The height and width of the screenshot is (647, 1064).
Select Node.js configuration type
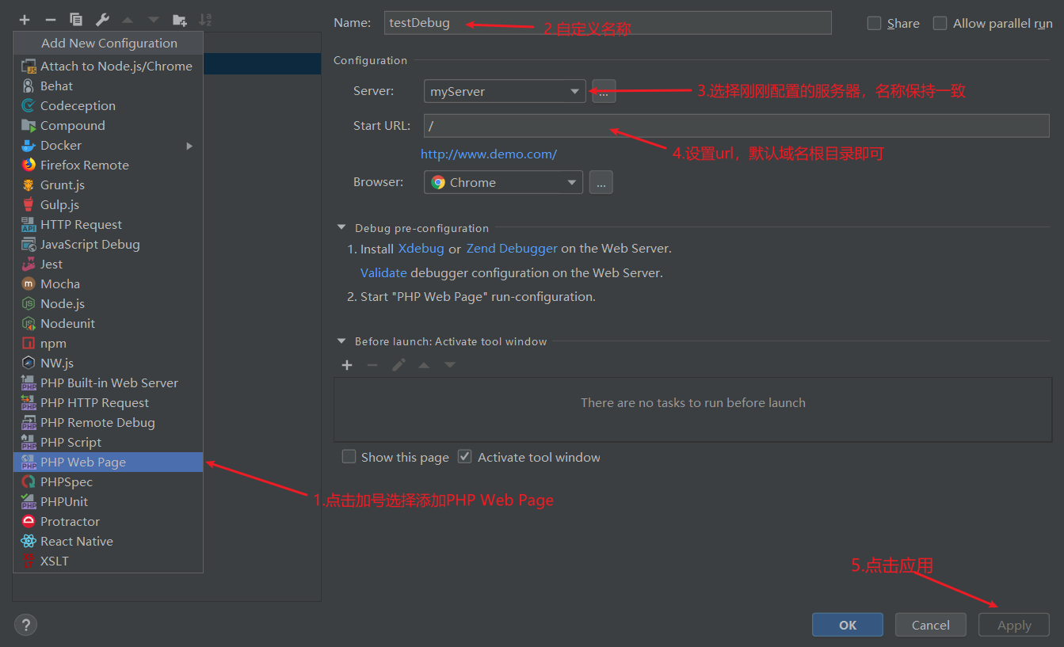[x=108, y=303]
